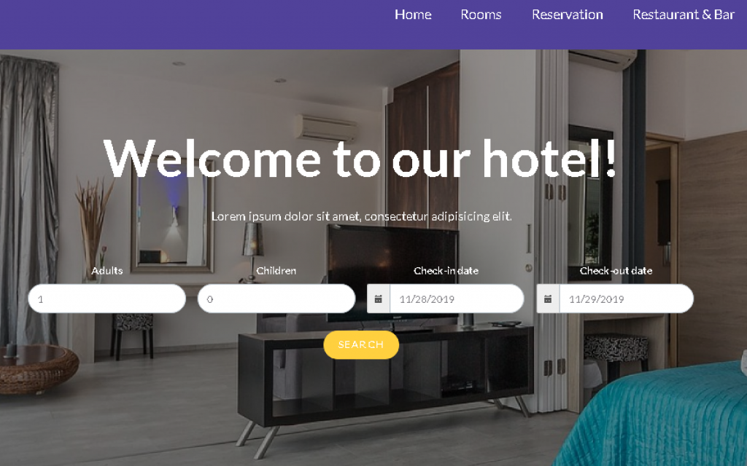Screen dimensions: 747x466
Task: Click the Welcome to our hotel heading
Action: point(360,159)
